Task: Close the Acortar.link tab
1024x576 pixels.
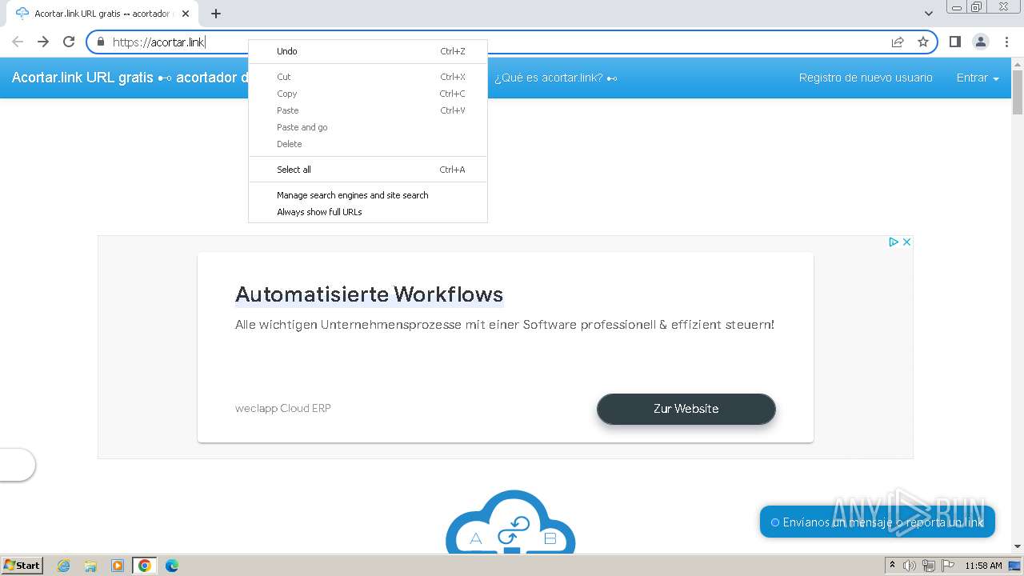Action: [186, 14]
